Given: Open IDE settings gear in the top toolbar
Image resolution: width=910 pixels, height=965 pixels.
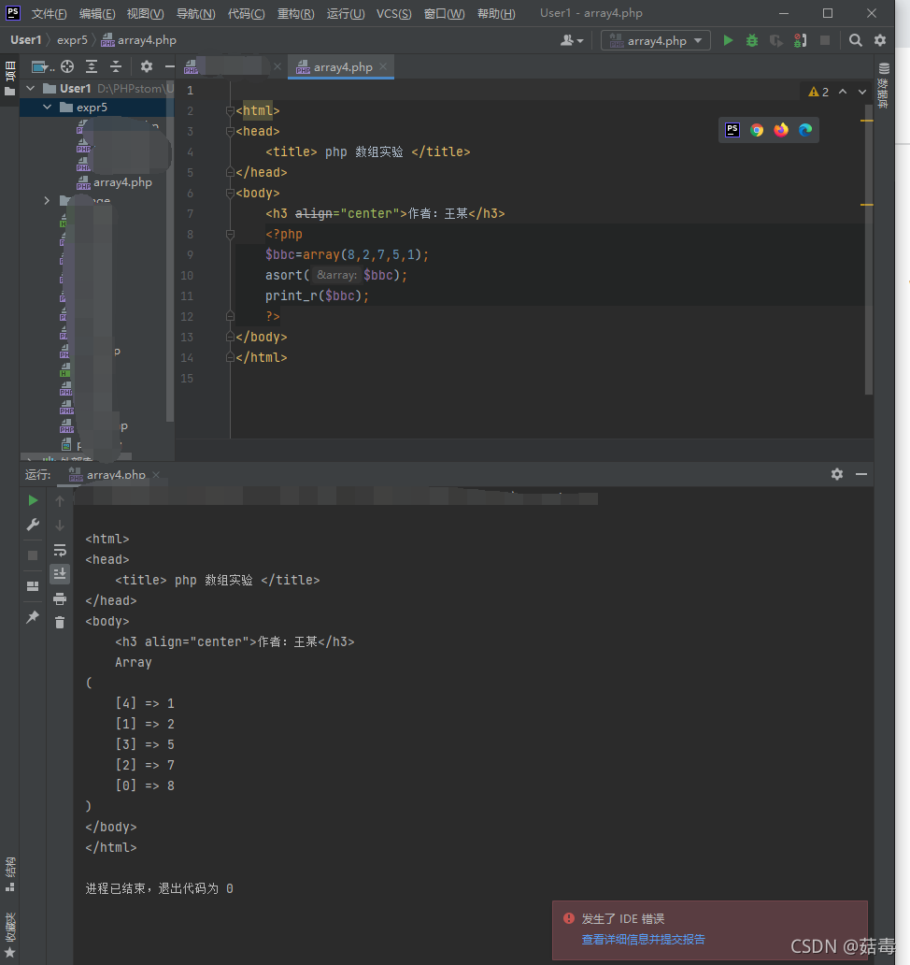Looking at the screenshot, I should pos(880,40).
